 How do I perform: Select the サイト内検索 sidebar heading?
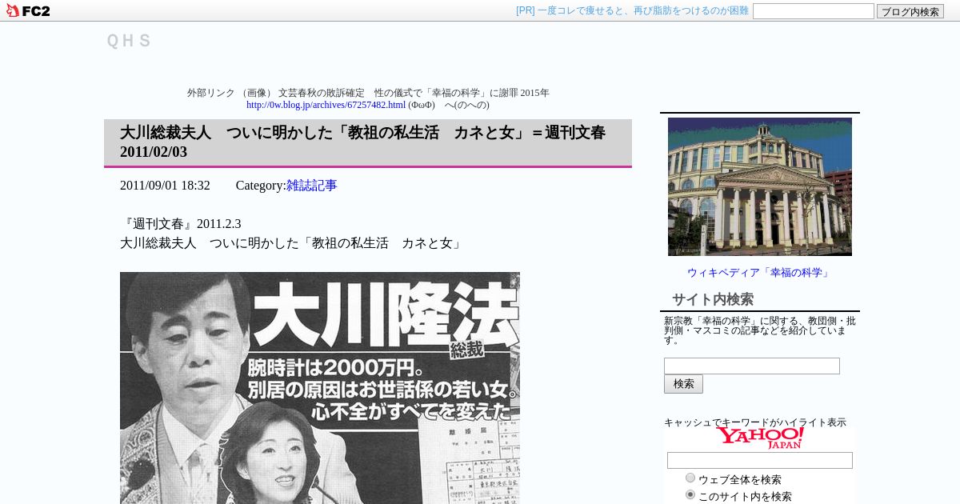point(713,299)
